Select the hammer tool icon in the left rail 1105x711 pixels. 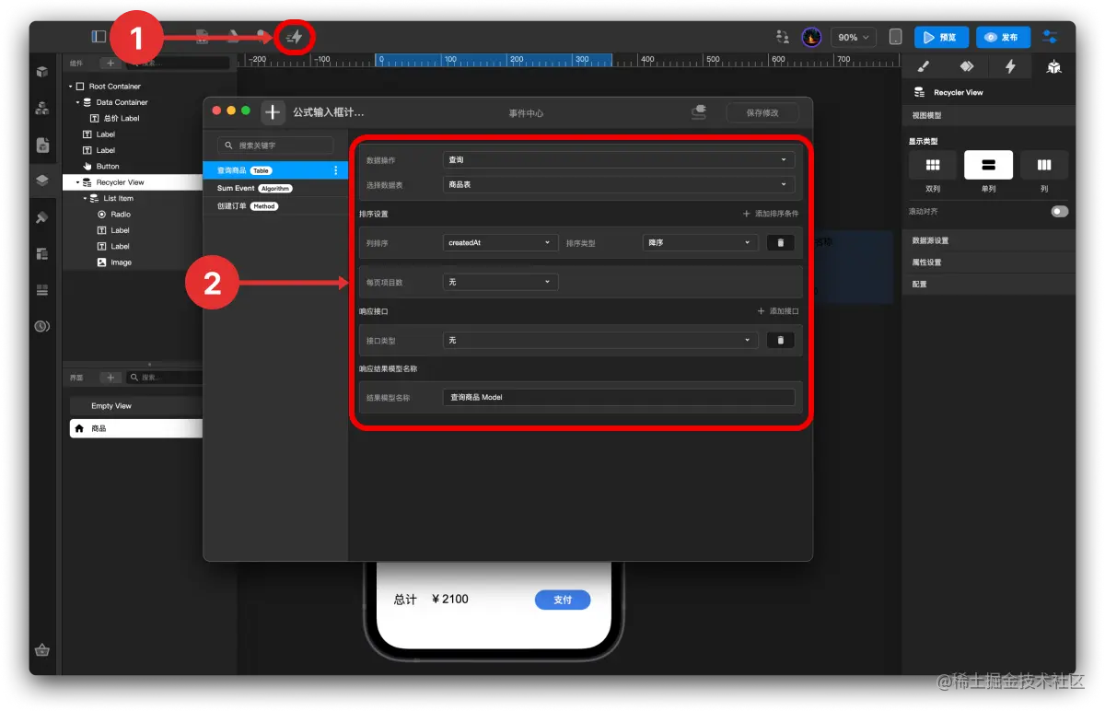coord(41,217)
